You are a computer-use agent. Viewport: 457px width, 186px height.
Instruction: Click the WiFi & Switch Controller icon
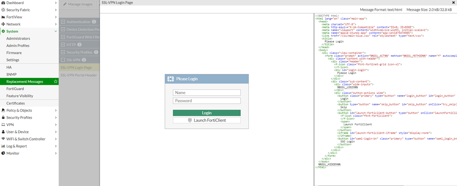click(3, 139)
